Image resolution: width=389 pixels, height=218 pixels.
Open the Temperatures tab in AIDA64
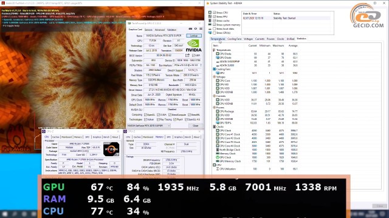(218, 39)
